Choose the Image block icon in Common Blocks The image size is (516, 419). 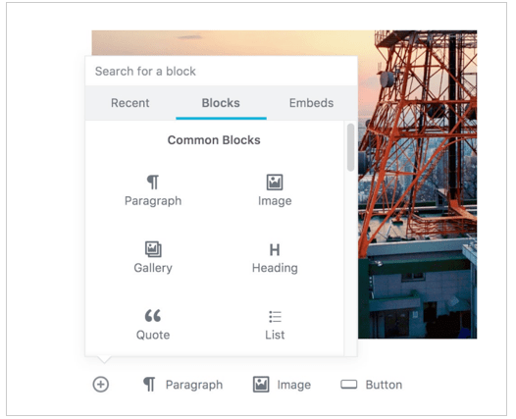(x=275, y=182)
